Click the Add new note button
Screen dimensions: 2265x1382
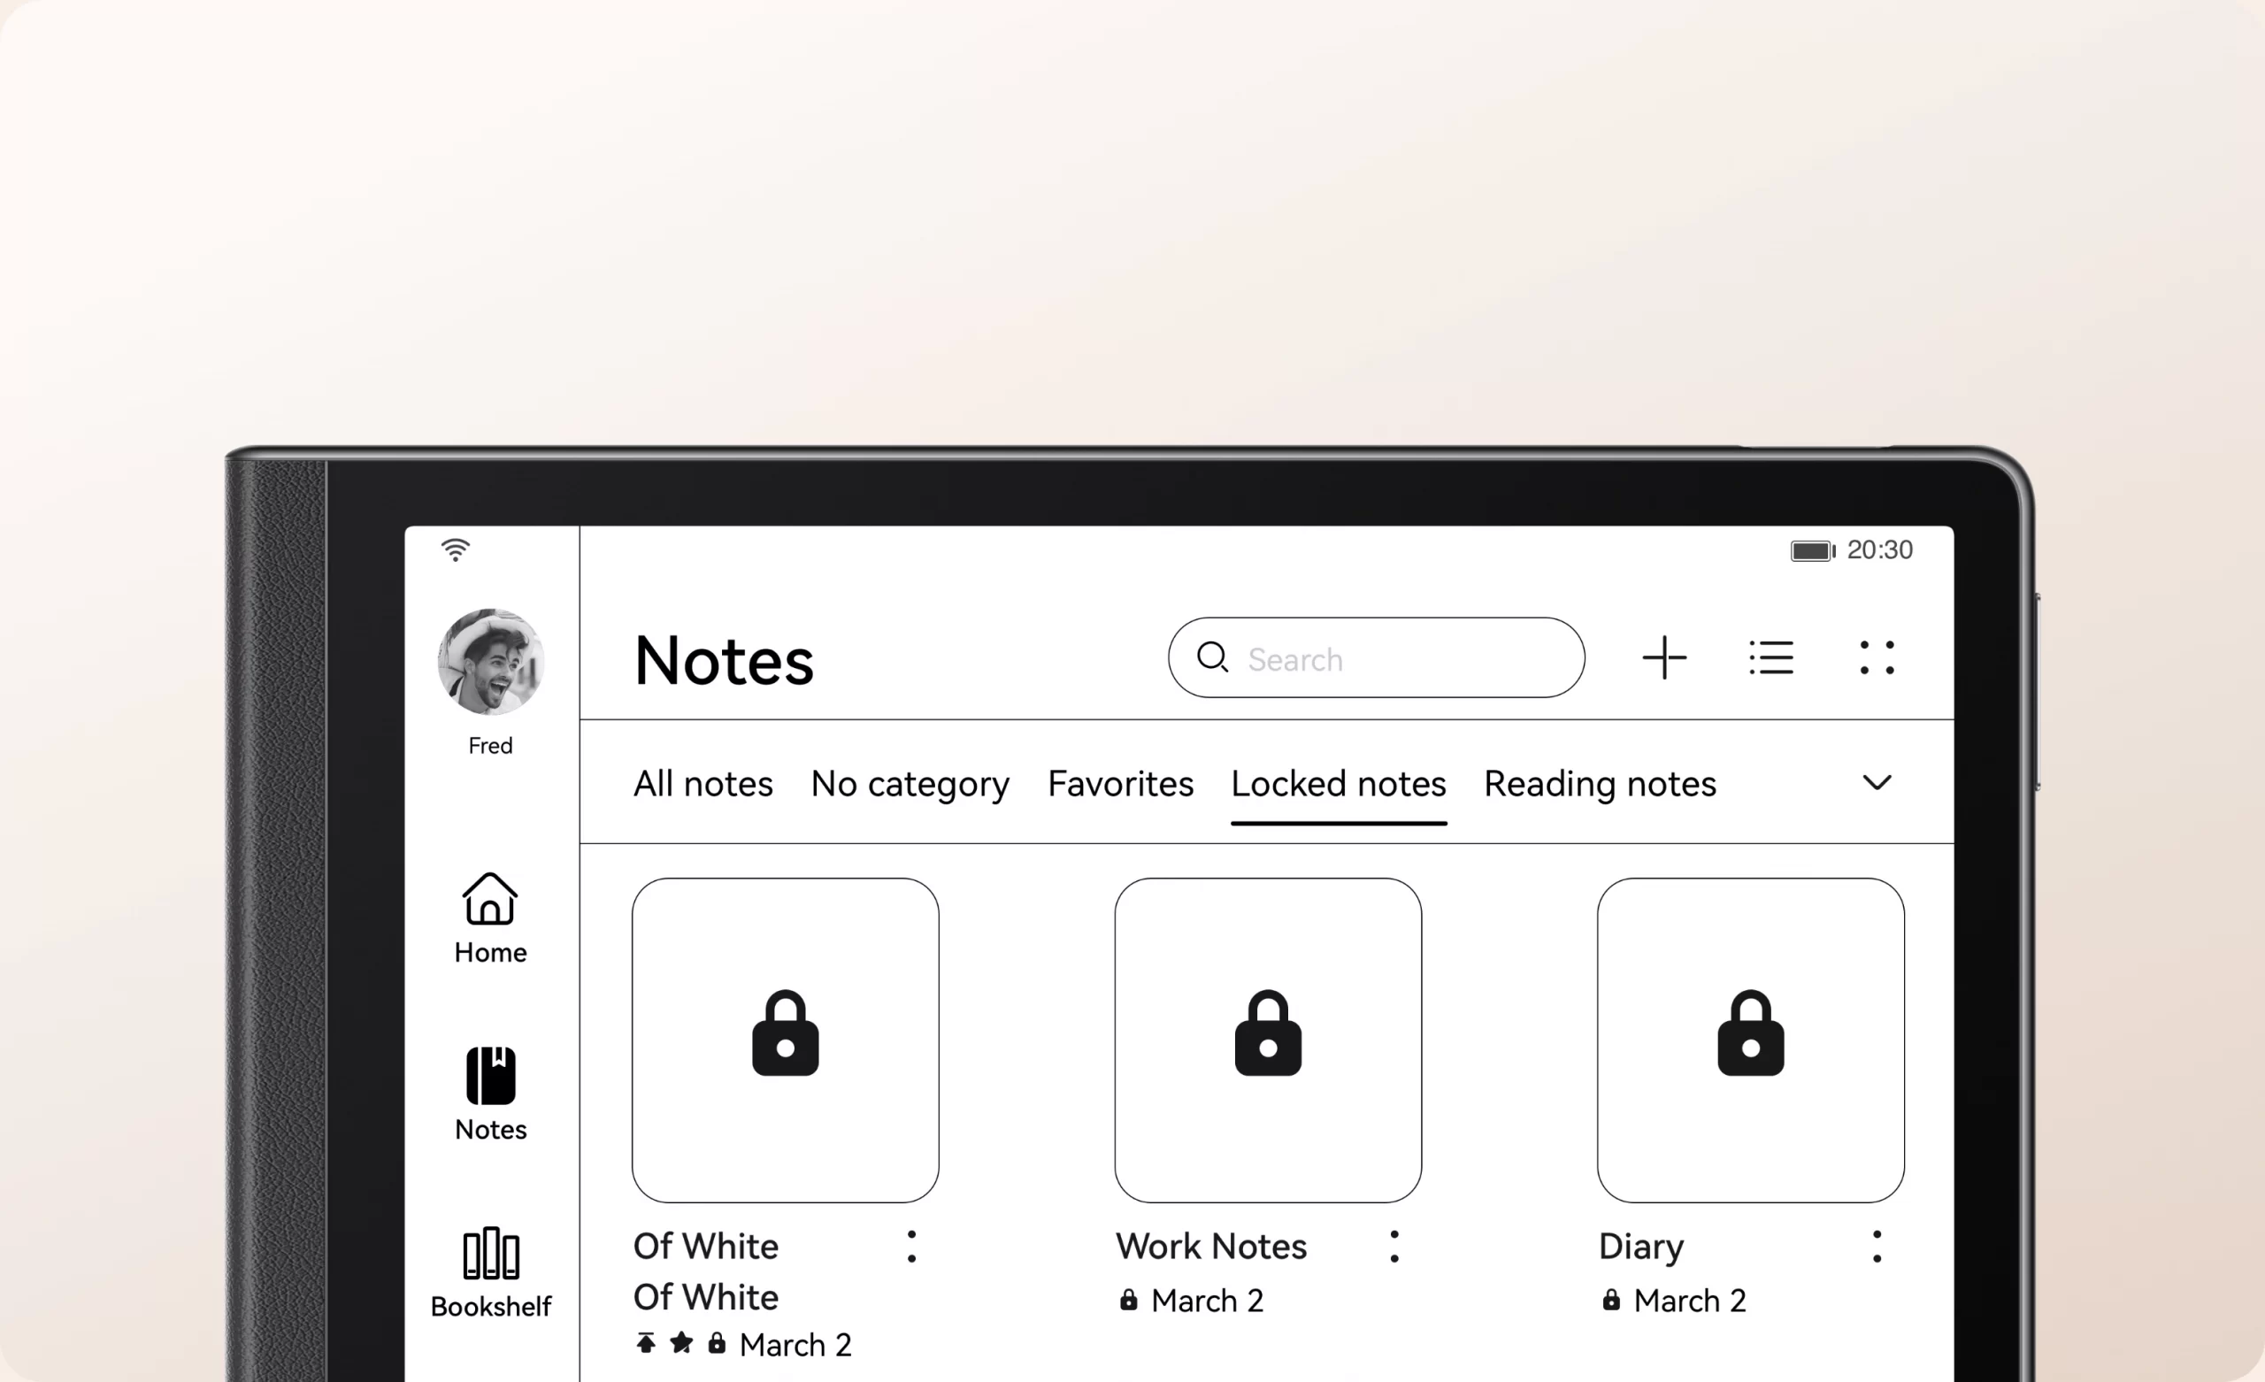(1663, 658)
